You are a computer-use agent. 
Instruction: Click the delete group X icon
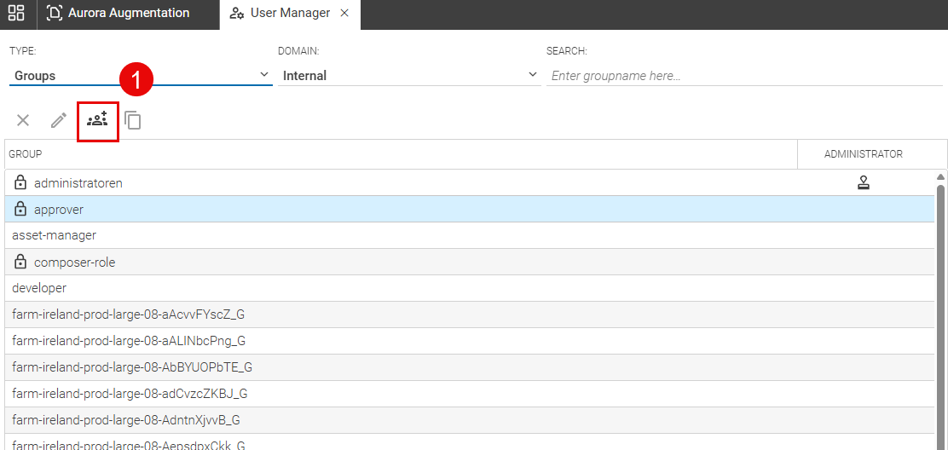(23, 120)
